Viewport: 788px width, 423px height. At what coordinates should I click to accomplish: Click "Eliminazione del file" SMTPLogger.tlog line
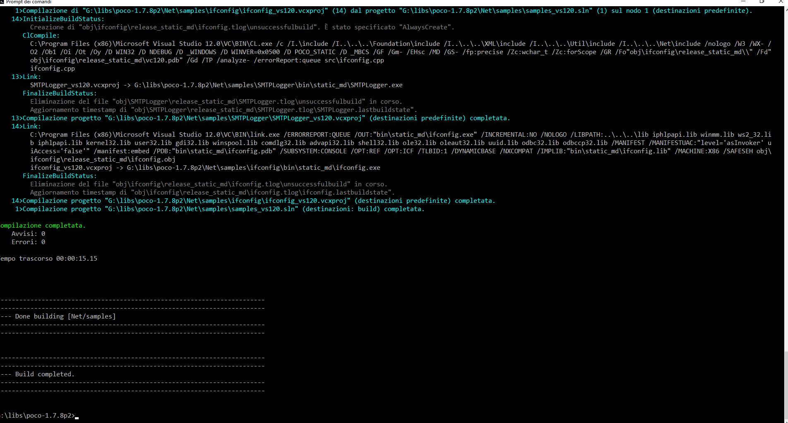(x=216, y=102)
